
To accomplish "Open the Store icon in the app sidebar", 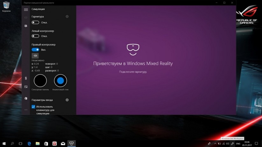I will [x=26, y=98].
